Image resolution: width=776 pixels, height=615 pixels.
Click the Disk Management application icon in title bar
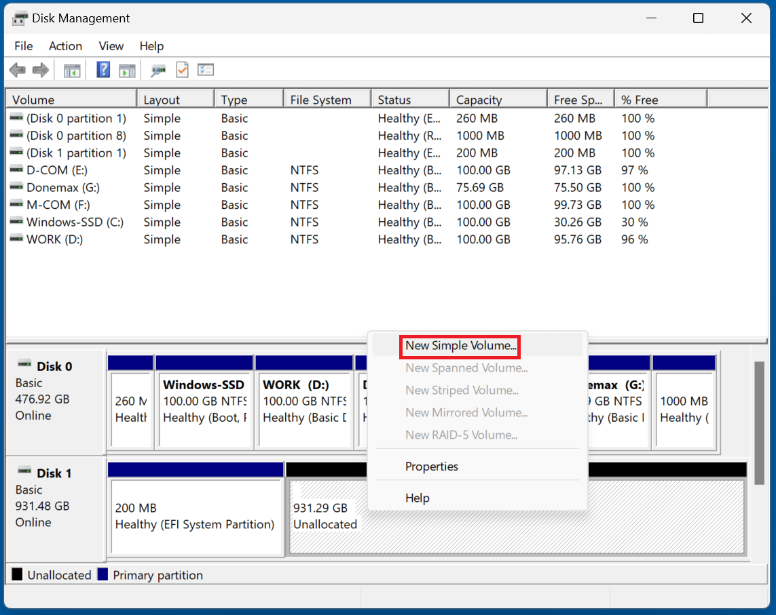19,18
